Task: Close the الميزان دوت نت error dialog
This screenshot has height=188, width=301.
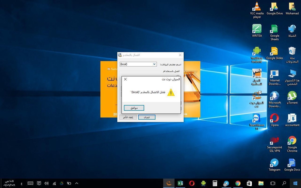Action: point(125,79)
